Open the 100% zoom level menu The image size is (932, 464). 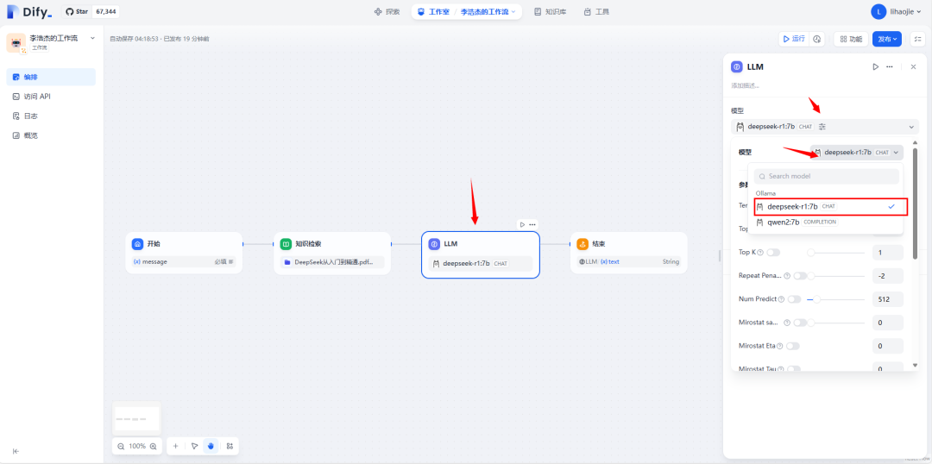(x=137, y=446)
